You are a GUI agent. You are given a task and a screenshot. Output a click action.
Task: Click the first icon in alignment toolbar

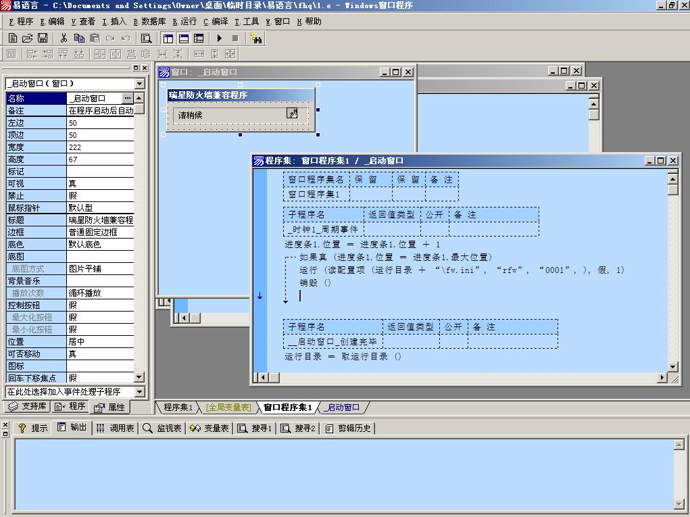pos(11,53)
